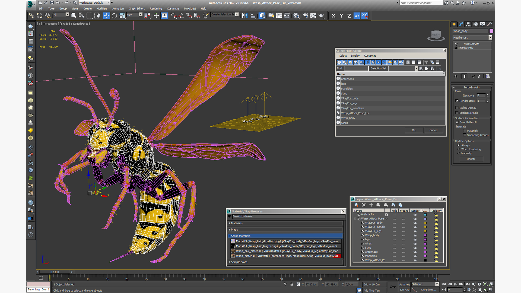The height and width of the screenshot is (293, 521).
Task: Click OK in Select From Scene dialog
Action: pos(414,130)
